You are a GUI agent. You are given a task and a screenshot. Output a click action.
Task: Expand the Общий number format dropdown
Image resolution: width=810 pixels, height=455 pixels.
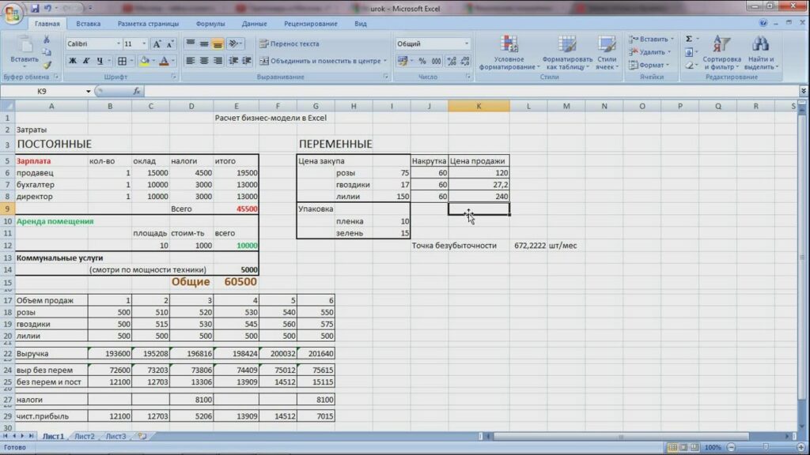point(467,43)
